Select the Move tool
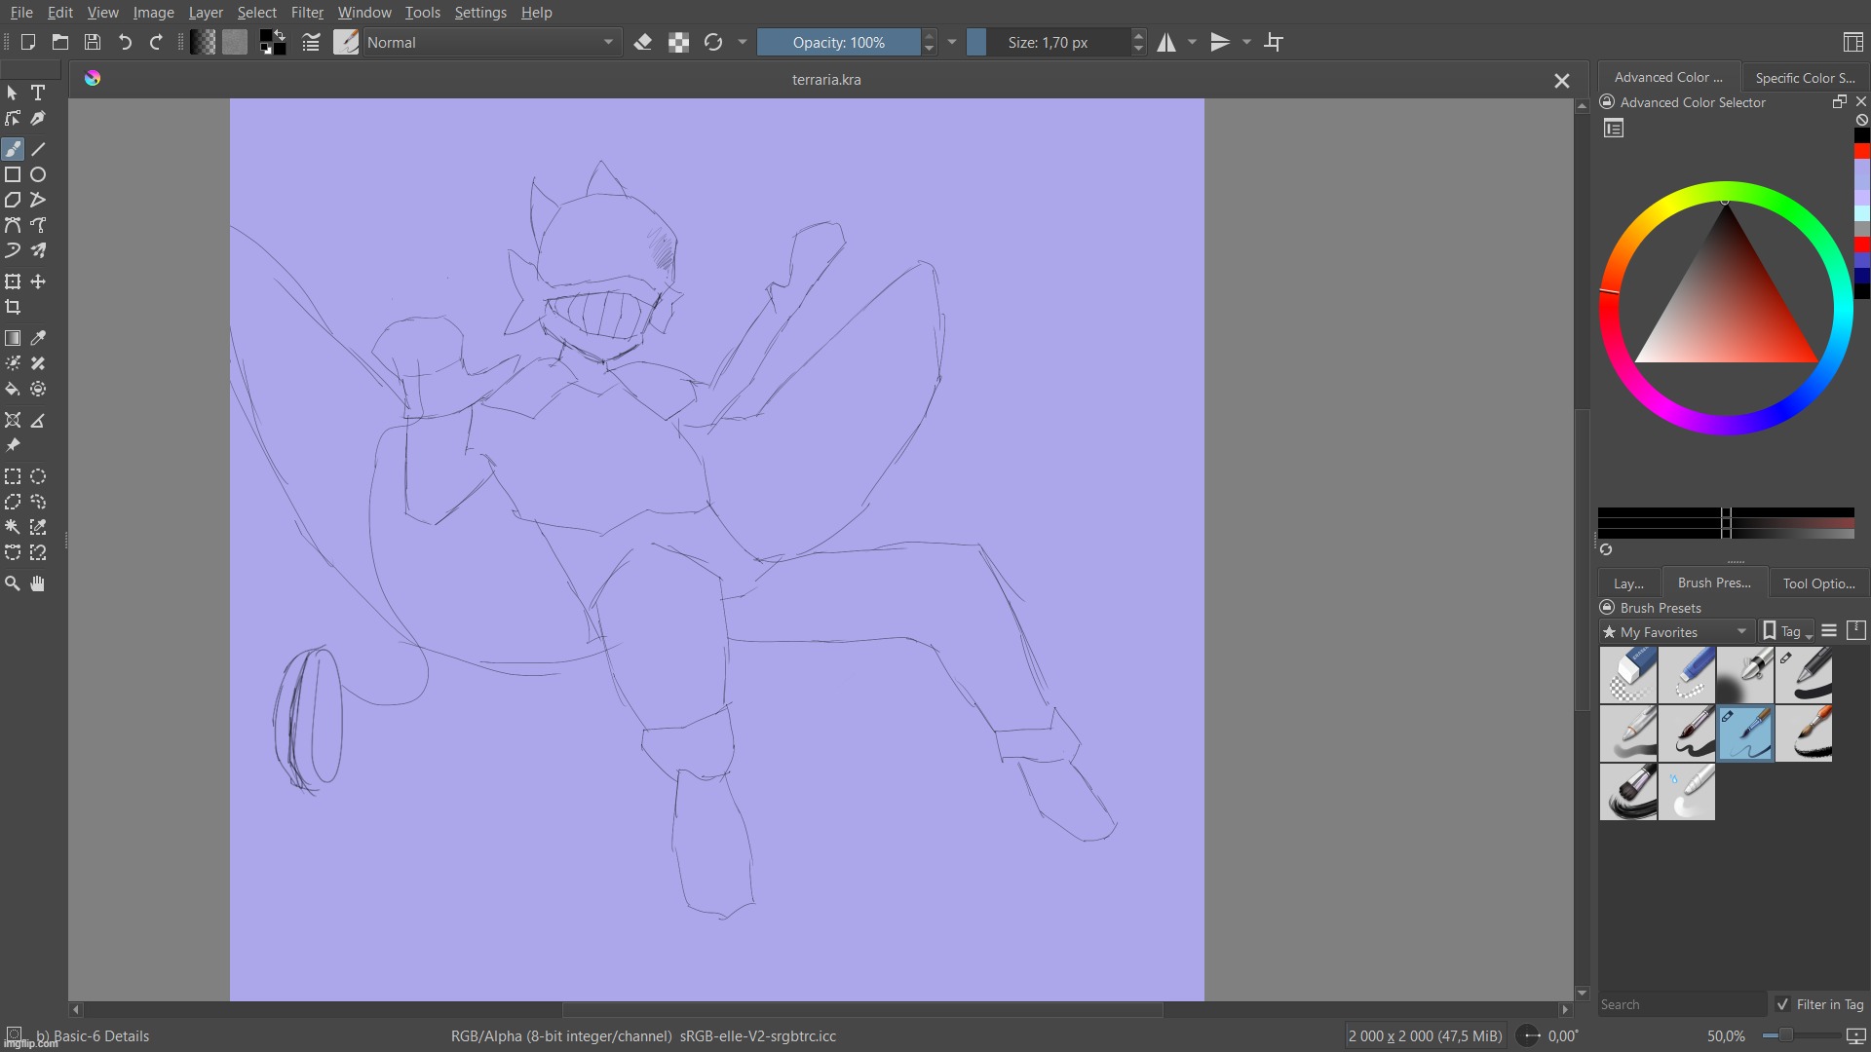The width and height of the screenshot is (1871, 1052). click(x=38, y=282)
